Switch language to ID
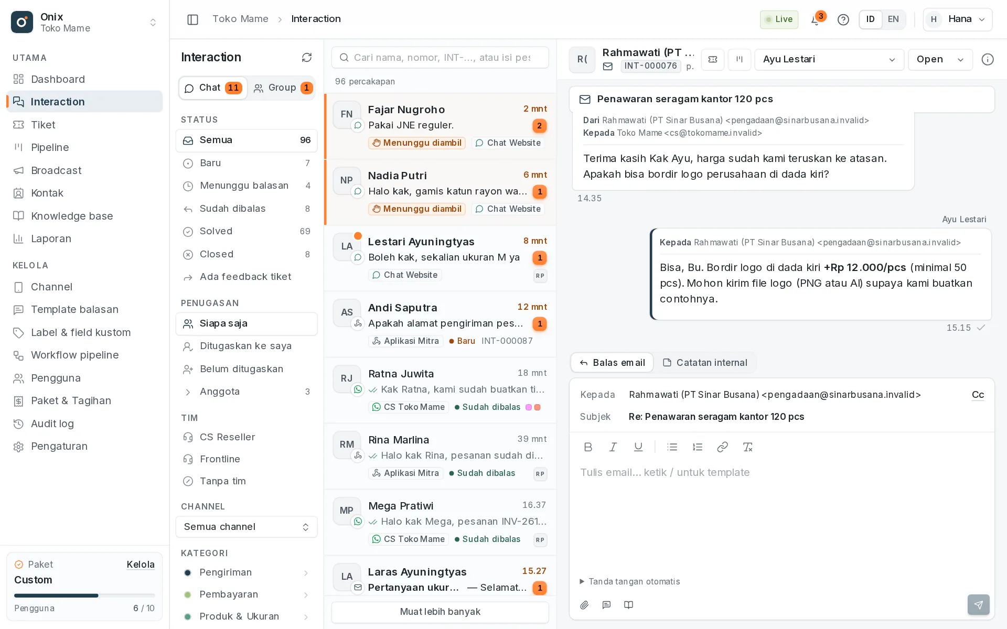The width and height of the screenshot is (1007, 629). (x=871, y=19)
